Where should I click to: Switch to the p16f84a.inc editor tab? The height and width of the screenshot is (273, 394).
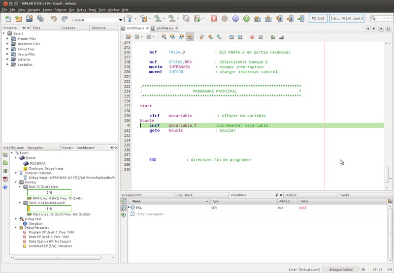(x=166, y=29)
